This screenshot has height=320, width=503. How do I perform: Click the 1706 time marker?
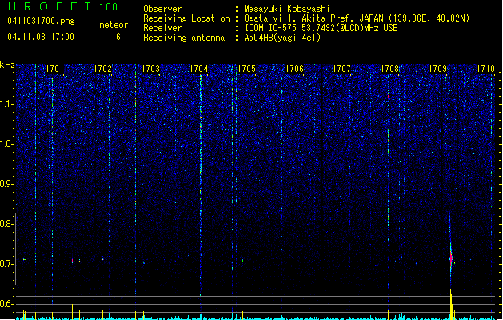coord(294,69)
